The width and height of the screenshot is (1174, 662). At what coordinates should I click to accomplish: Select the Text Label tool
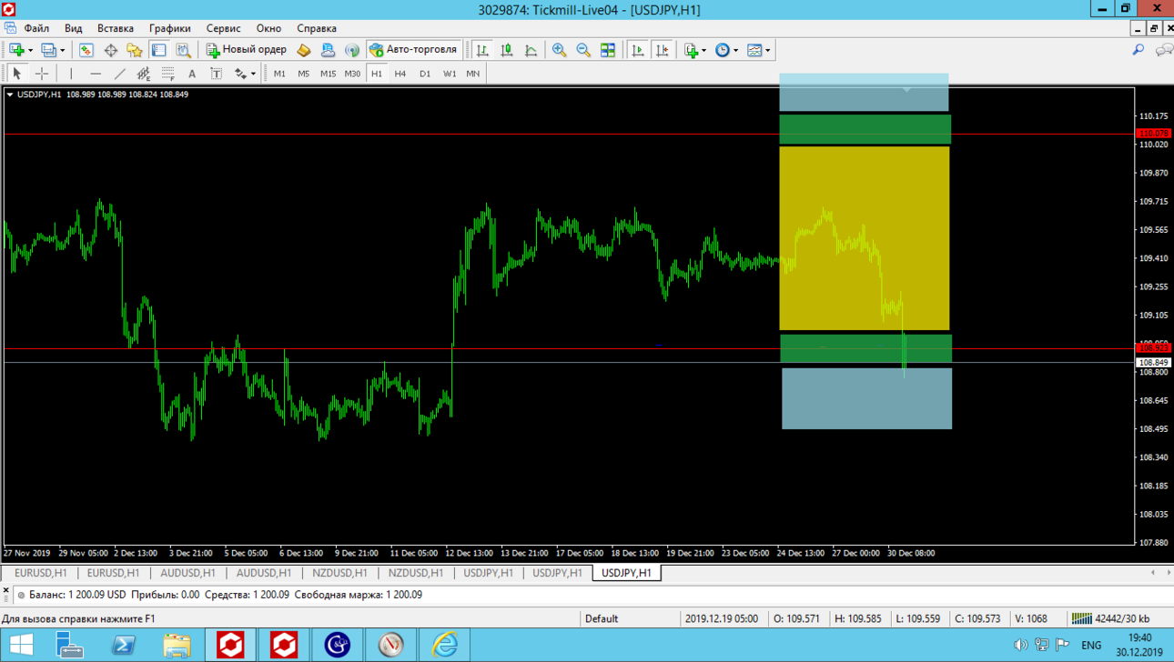pyautogui.click(x=216, y=74)
